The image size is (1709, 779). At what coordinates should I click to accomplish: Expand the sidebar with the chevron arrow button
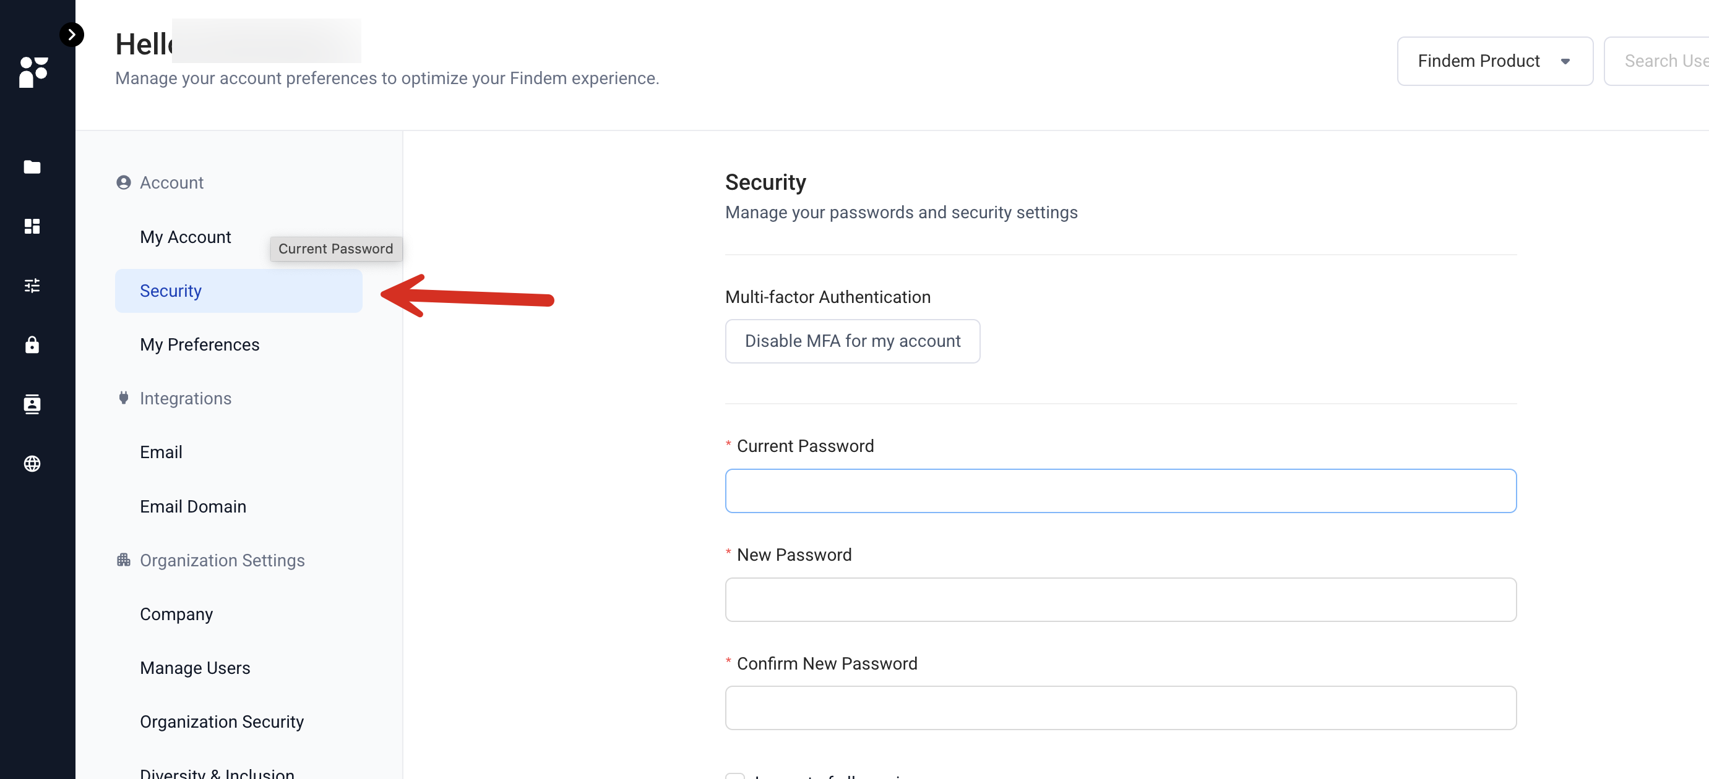(x=72, y=35)
